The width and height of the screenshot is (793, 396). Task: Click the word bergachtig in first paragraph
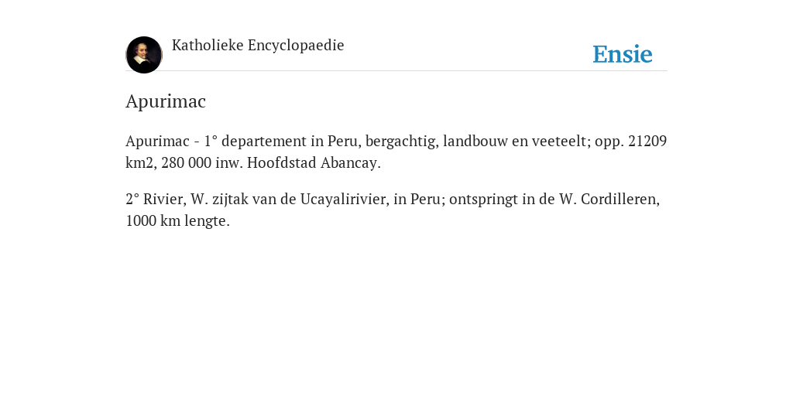point(403,141)
